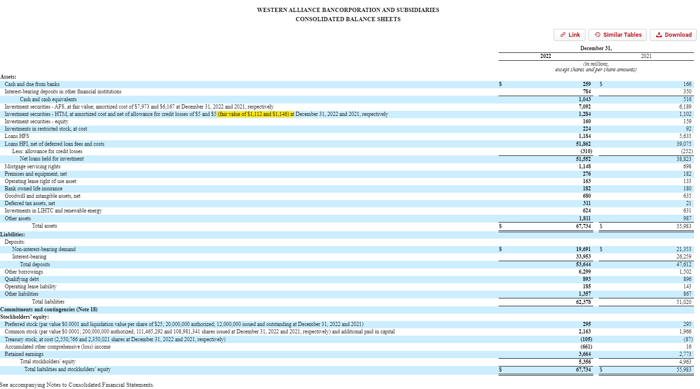Click the Preferred stock row description

click(x=184, y=324)
